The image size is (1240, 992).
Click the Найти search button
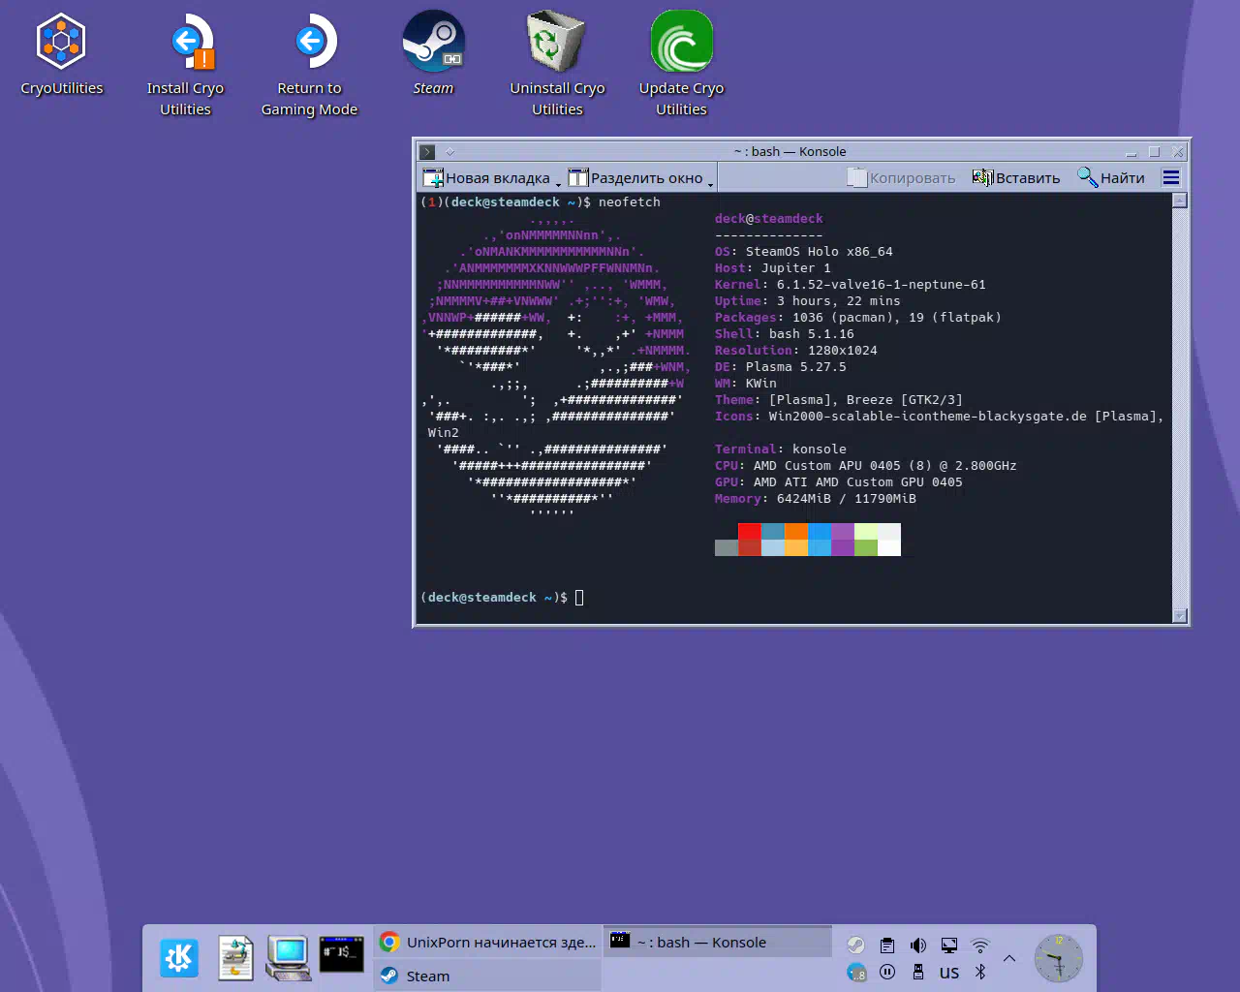pos(1111,177)
